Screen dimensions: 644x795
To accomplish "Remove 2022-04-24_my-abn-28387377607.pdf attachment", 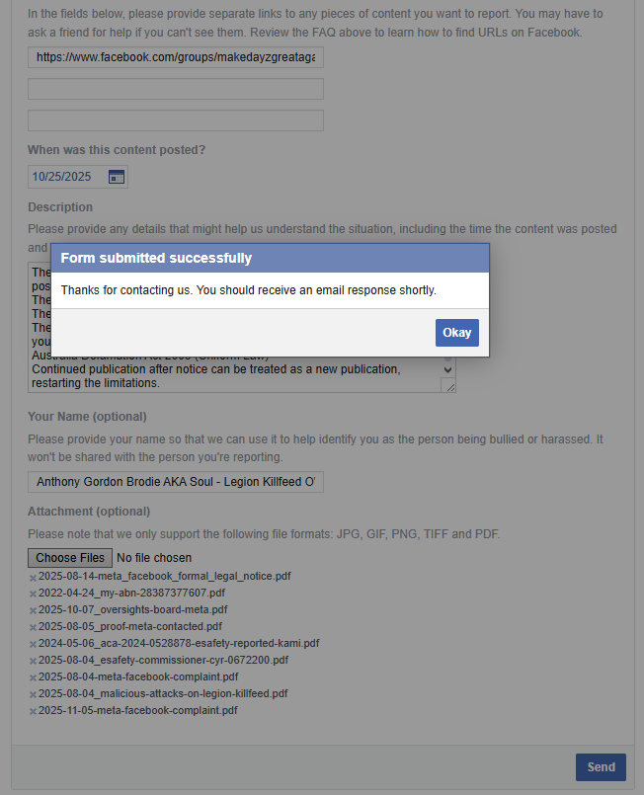I will pyautogui.click(x=33, y=594).
